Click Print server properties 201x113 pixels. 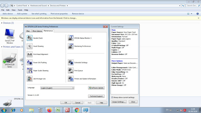(59, 14)
